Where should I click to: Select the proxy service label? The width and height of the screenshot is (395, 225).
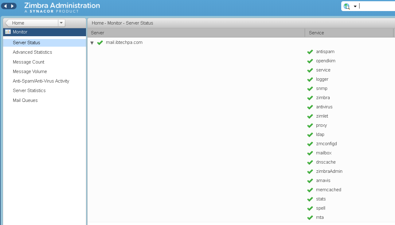point(321,125)
